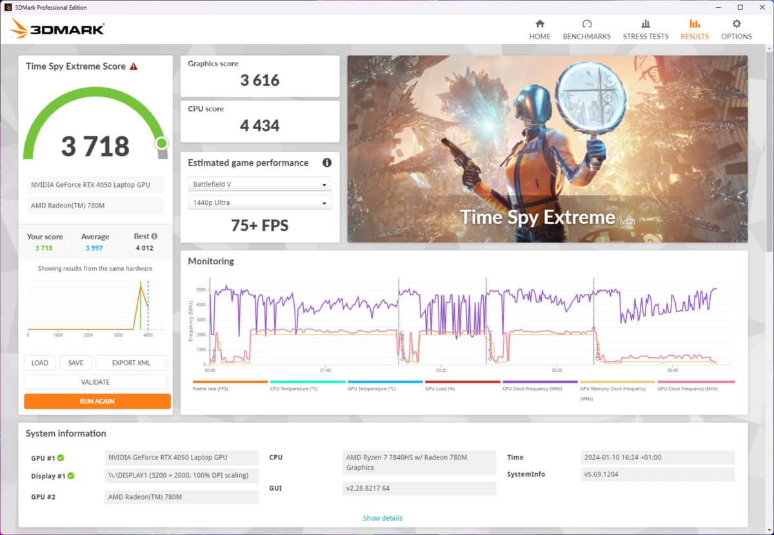Click the EXPORT XML button

pyautogui.click(x=132, y=363)
